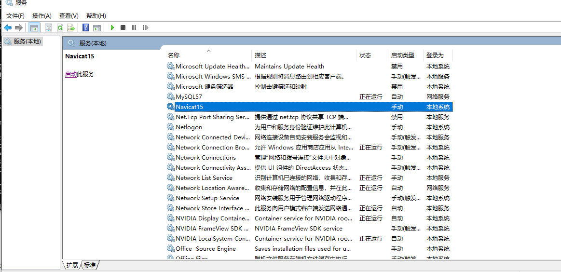Click the Stop service square icon
The width and height of the screenshot is (561, 272).
[x=123, y=27]
